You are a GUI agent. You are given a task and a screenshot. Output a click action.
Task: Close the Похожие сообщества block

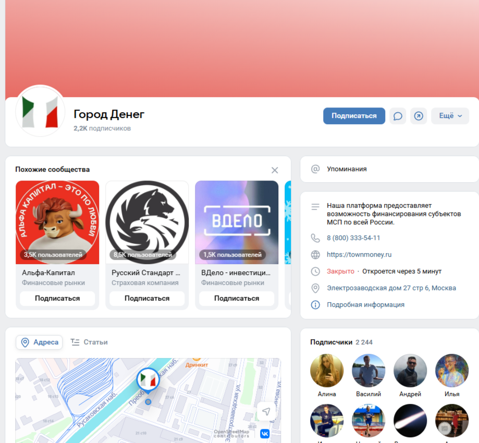click(275, 170)
